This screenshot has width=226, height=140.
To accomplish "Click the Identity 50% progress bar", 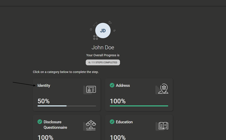I will point(67,106).
